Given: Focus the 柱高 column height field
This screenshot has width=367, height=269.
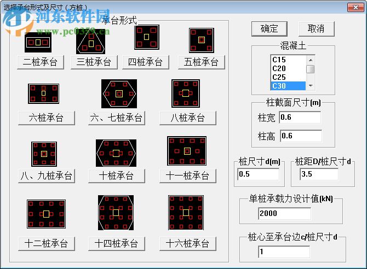Looking at the screenshot, I should (301, 136).
